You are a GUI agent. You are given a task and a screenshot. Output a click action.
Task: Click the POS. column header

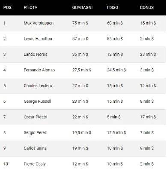tap(8, 7)
